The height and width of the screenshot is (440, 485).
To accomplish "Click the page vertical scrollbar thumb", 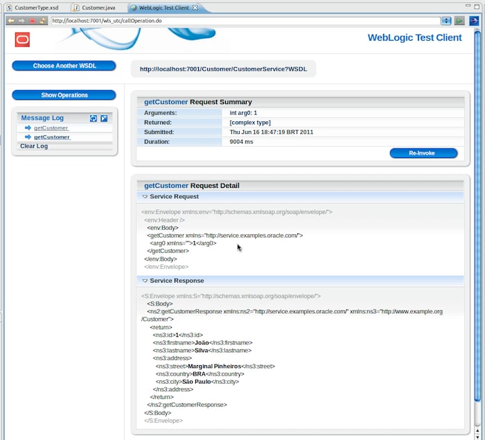I will click(x=477, y=217).
